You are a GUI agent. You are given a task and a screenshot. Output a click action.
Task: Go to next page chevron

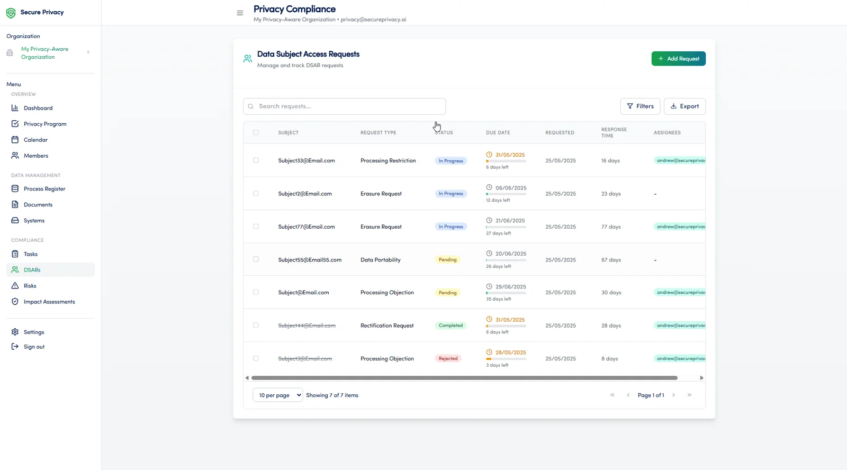click(673, 395)
